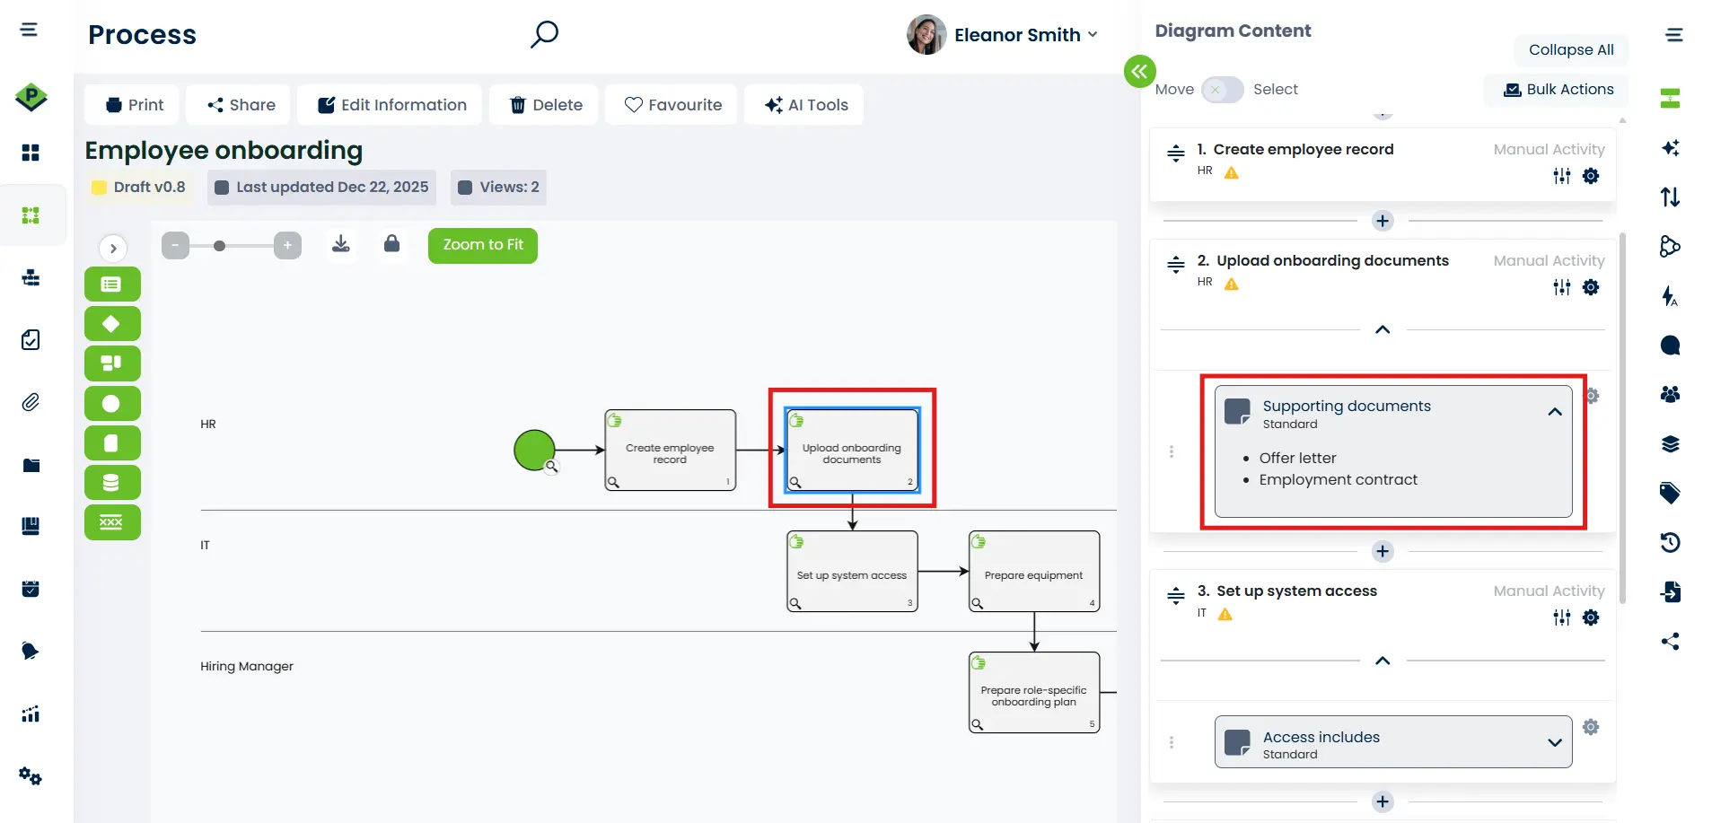Viewport: 1712px width, 823px height.
Task: Select the database shape tool in the palette
Action: point(112,482)
